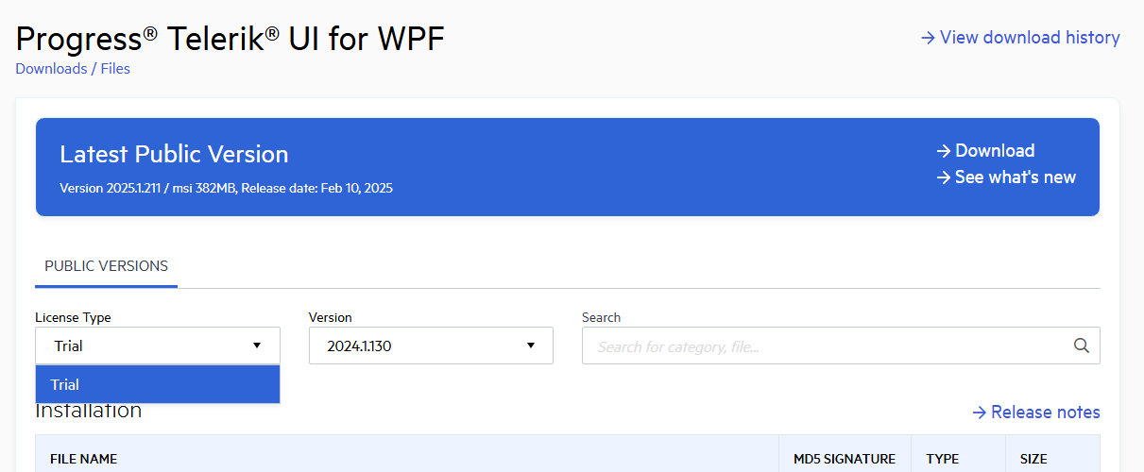
Task: Click the arrow icon beside View download history
Action: click(x=928, y=38)
